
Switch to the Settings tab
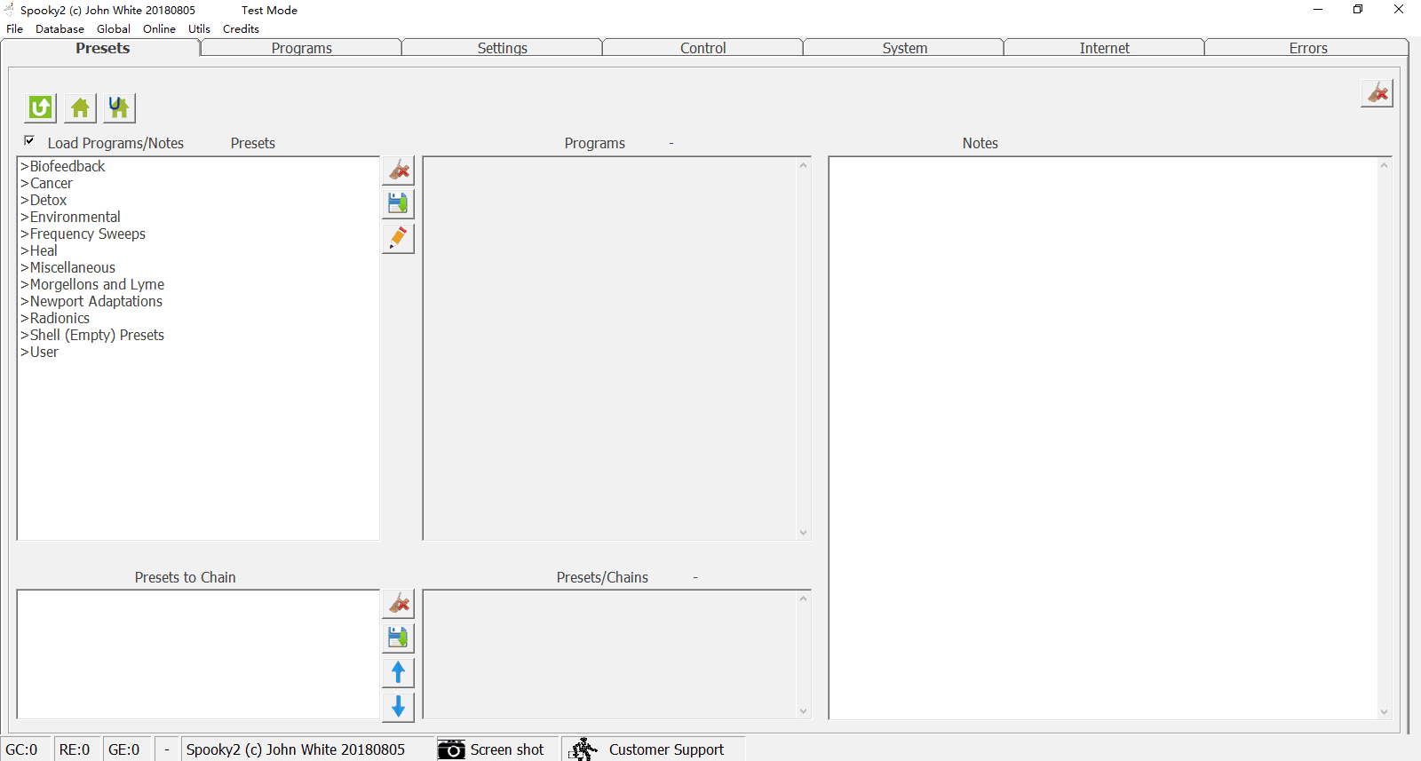(502, 48)
